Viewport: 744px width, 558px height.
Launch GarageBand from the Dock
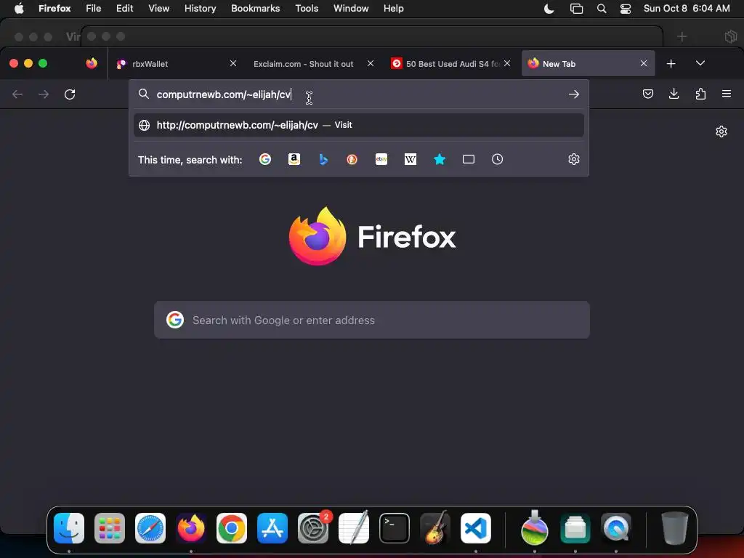pos(435,528)
